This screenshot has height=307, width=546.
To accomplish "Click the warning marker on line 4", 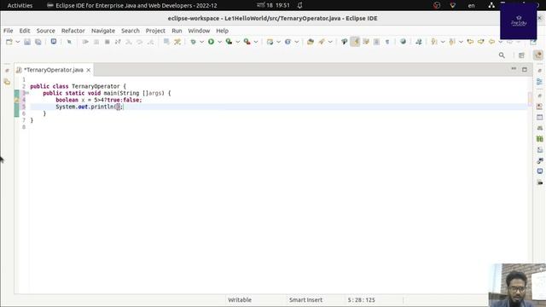I will 16,100.
